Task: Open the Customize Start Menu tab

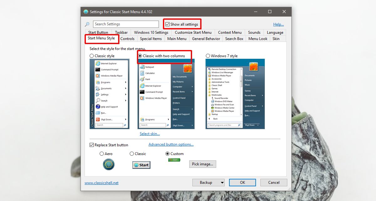Action: point(193,33)
